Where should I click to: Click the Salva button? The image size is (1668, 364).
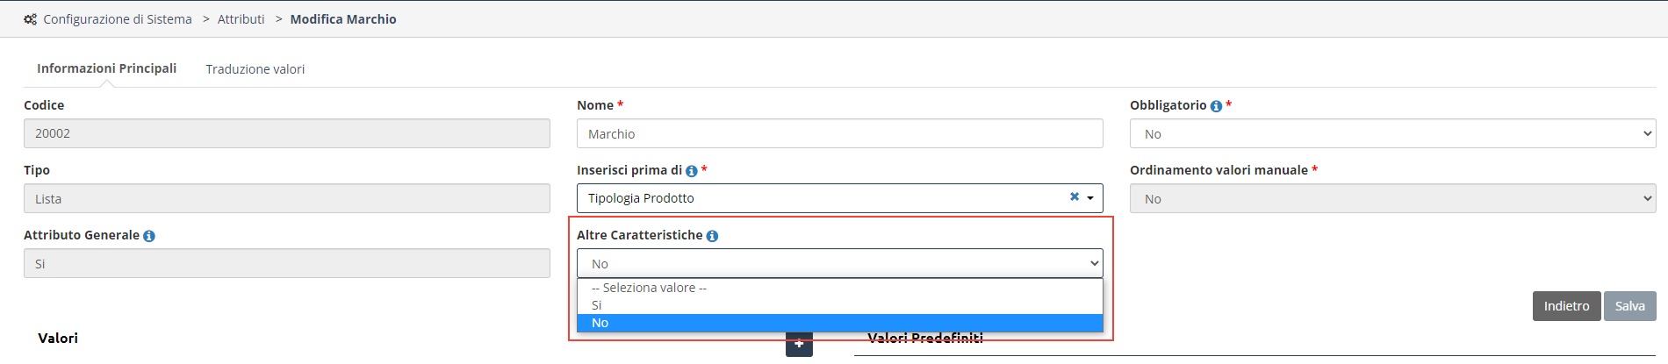coord(1629,306)
